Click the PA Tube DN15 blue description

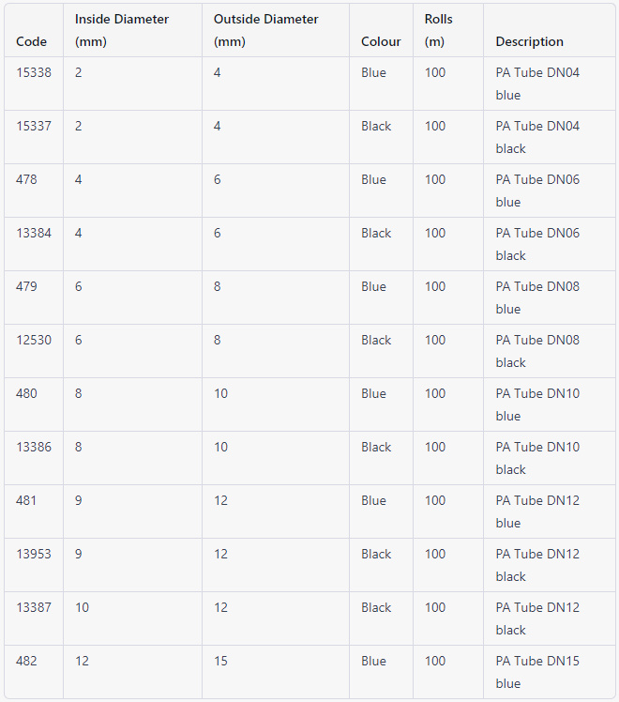coord(537,672)
